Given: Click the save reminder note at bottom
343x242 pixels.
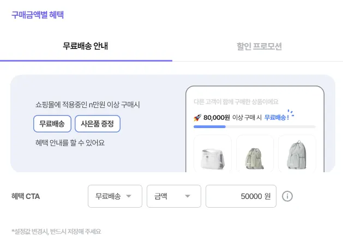Looking at the screenshot, I should coord(56,232).
